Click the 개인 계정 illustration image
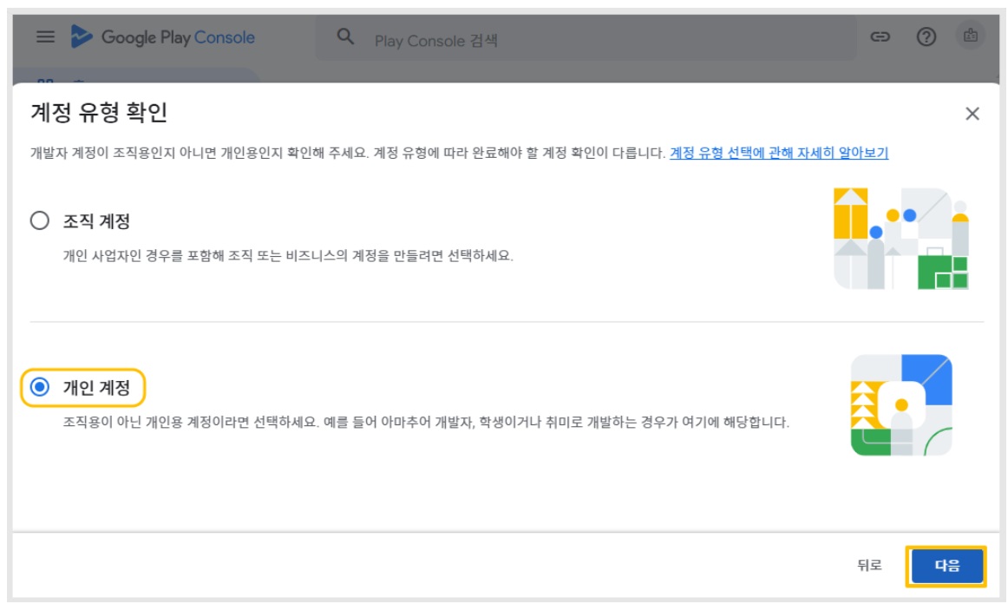 tap(901, 404)
